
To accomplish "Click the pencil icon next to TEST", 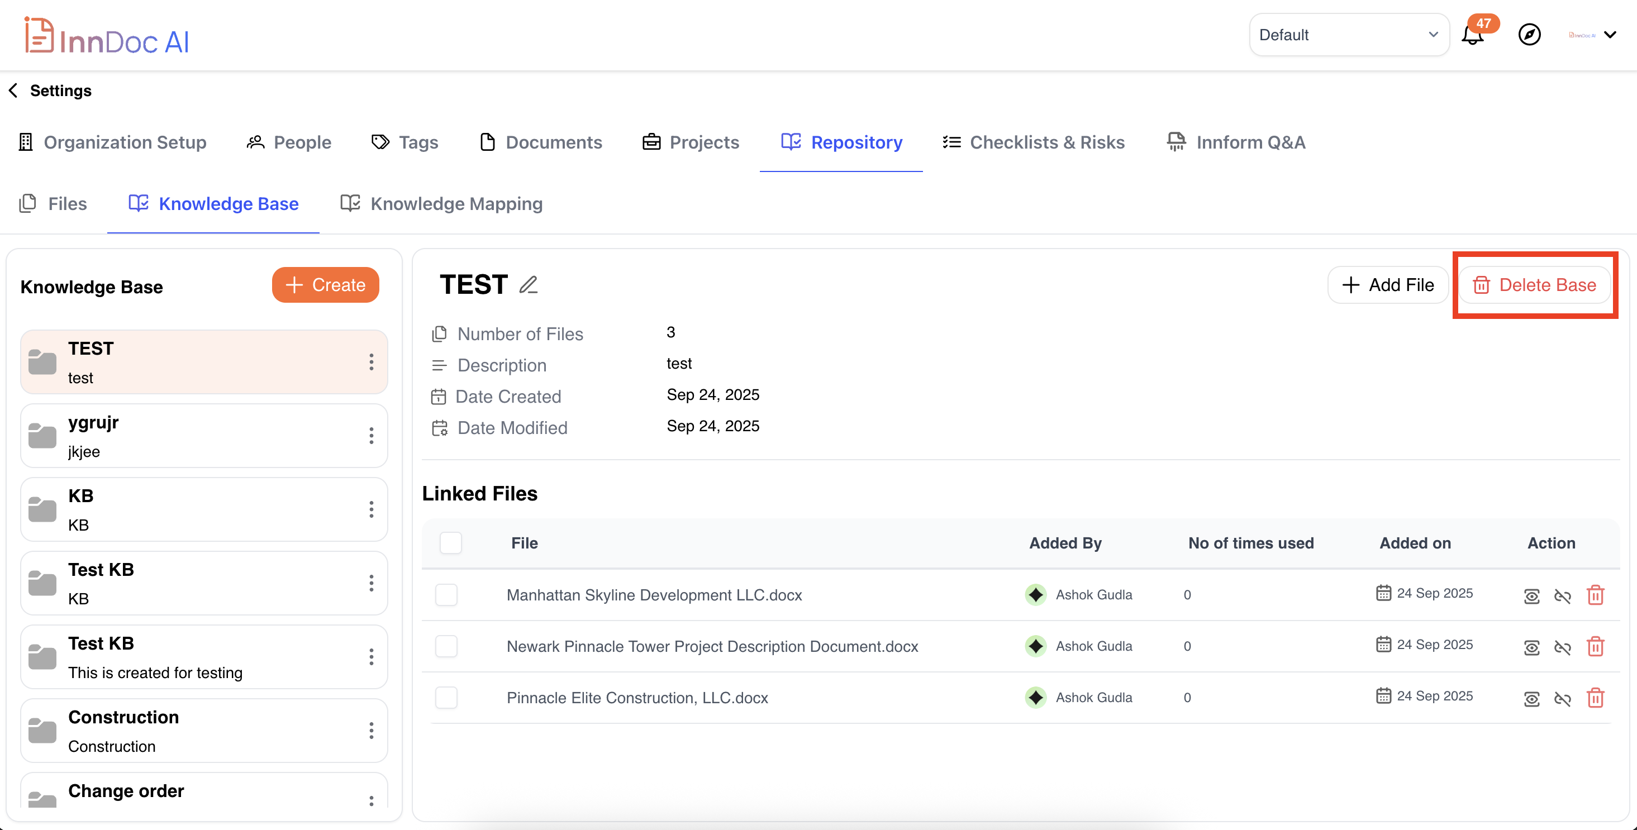I will coord(528,285).
